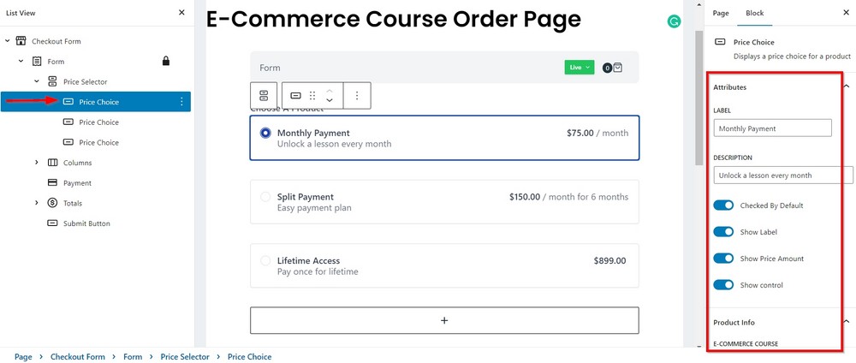Click the 'Easy payment plan' text
The width and height of the screenshot is (856, 363).
tap(314, 207)
